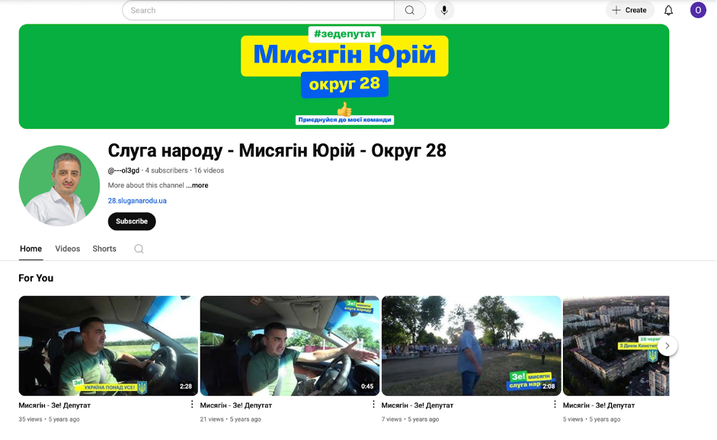Expand channel description with ...more
This screenshot has height=440, width=717.
(197, 185)
